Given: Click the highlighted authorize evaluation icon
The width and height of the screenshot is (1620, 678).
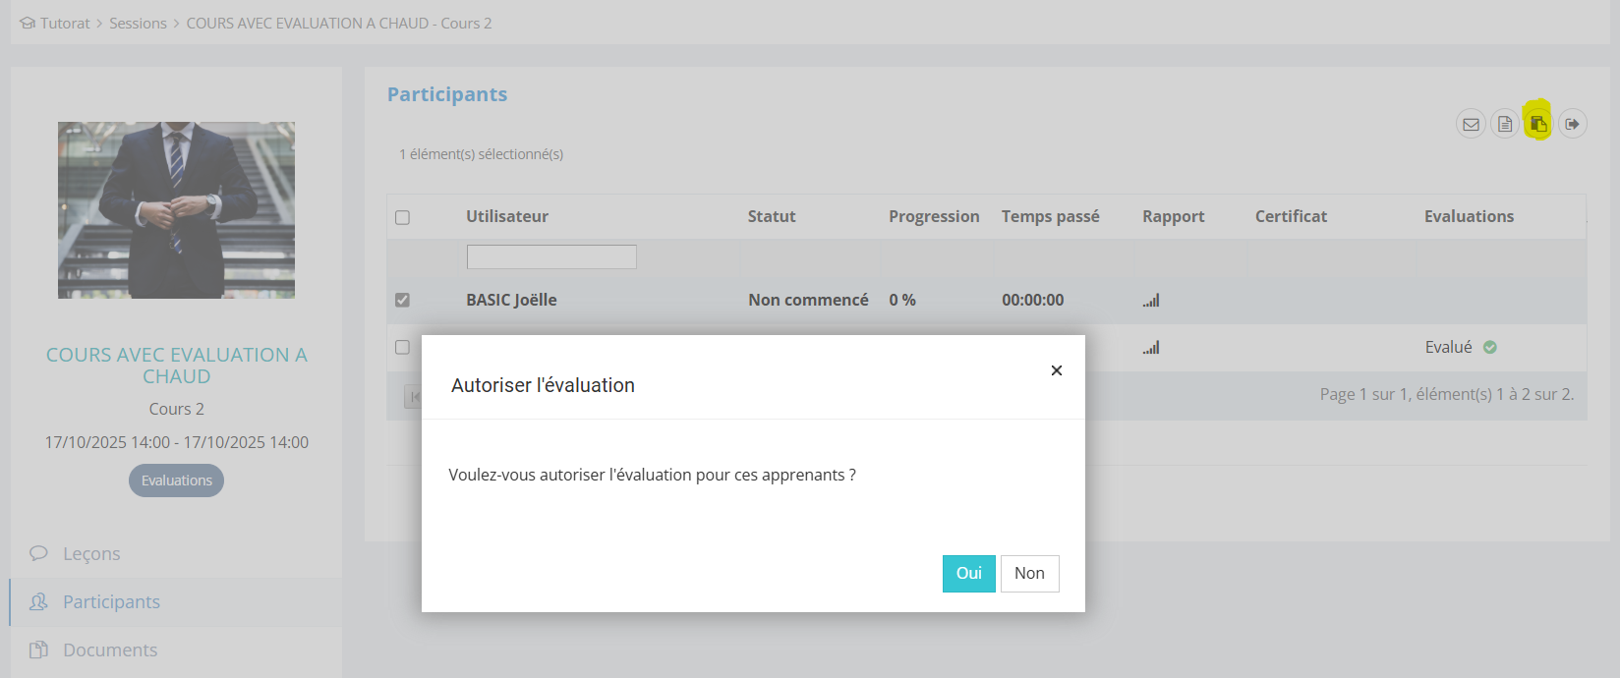Looking at the screenshot, I should click(1538, 124).
